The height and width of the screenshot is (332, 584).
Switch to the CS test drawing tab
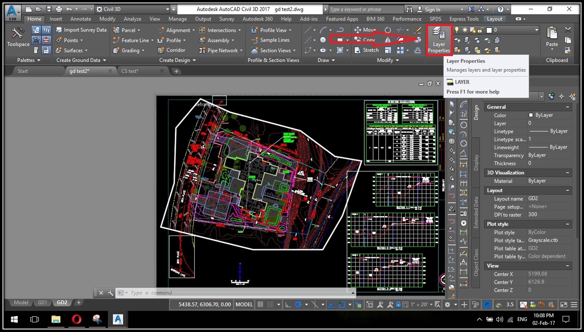coord(129,71)
